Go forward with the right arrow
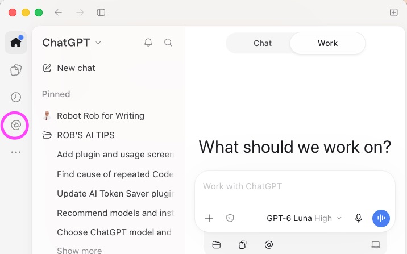Viewport: 407px width, 254px height. coord(80,13)
